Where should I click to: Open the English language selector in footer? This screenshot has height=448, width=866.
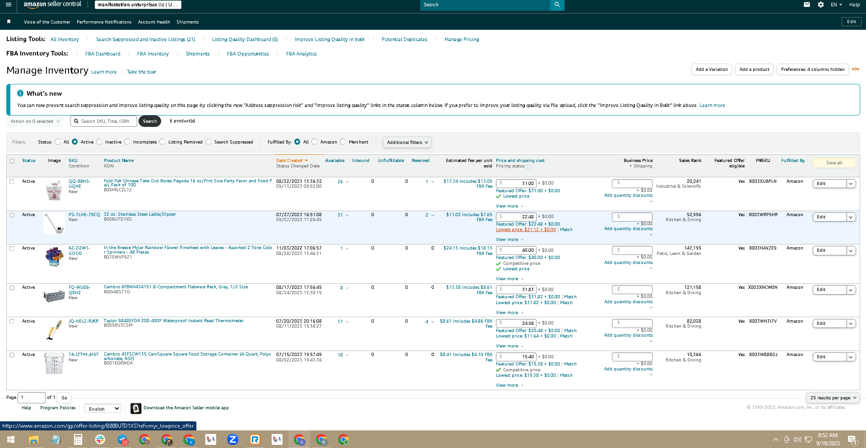[103, 409]
